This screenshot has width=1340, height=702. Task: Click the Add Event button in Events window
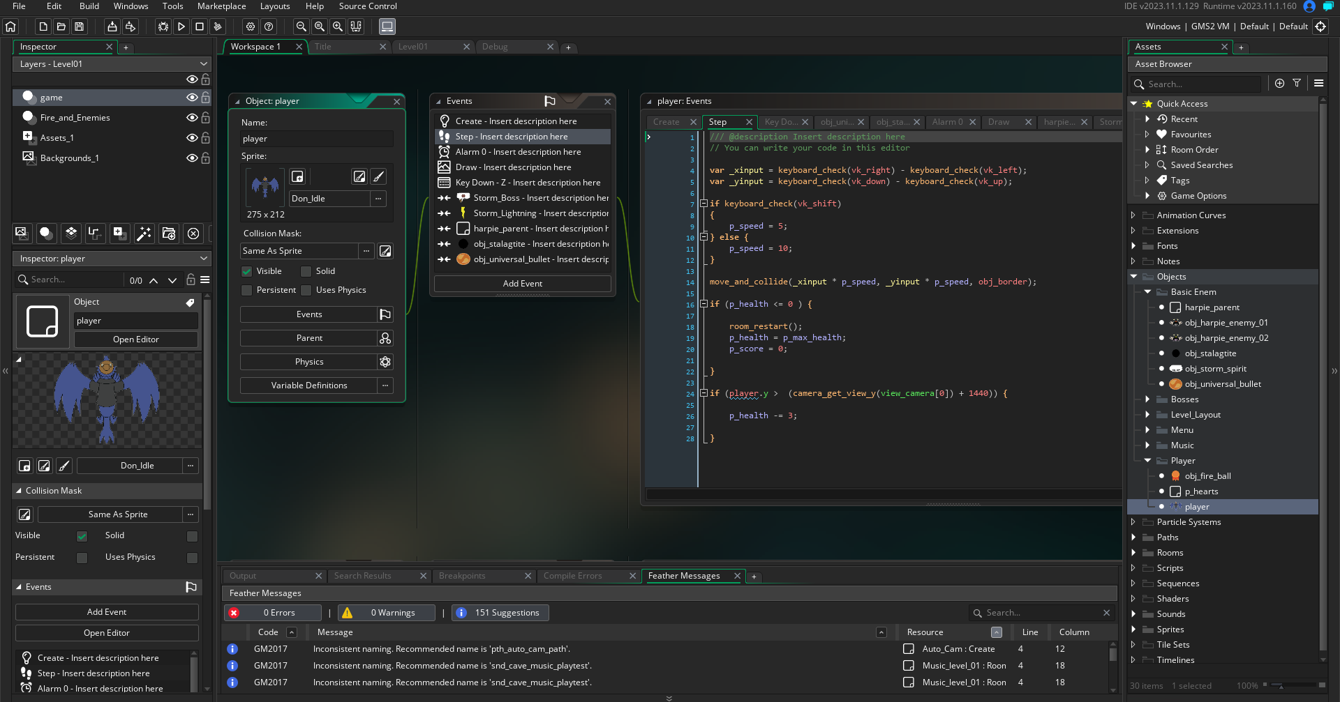tap(522, 284)
